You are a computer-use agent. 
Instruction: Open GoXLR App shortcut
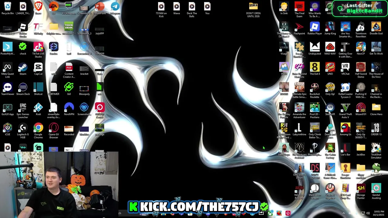click(x=8, y=109)
